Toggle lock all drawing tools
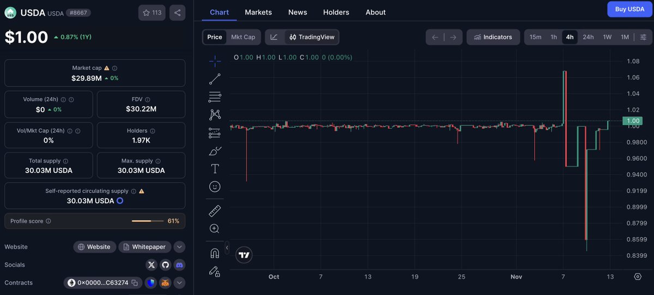 pyautogui.click(x=215, y=271)
